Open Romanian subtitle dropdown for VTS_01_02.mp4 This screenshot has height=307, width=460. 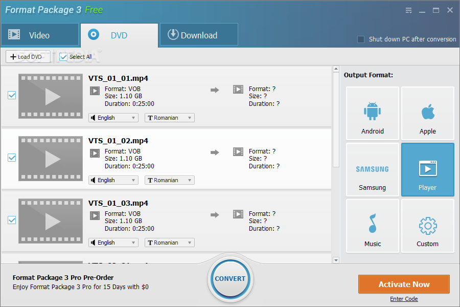tap(170, 180)
